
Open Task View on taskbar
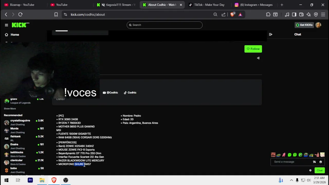[x=18, y=180]
